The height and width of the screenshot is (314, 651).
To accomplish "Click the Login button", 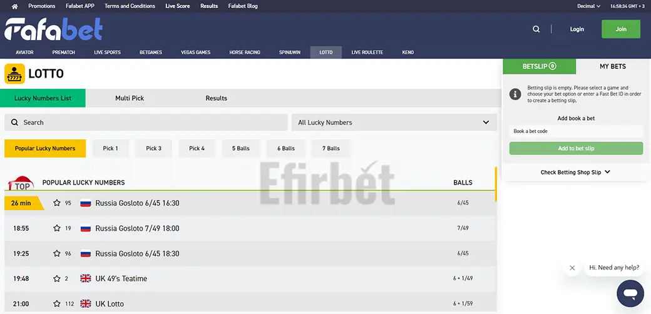I will [x=577, y=29].
